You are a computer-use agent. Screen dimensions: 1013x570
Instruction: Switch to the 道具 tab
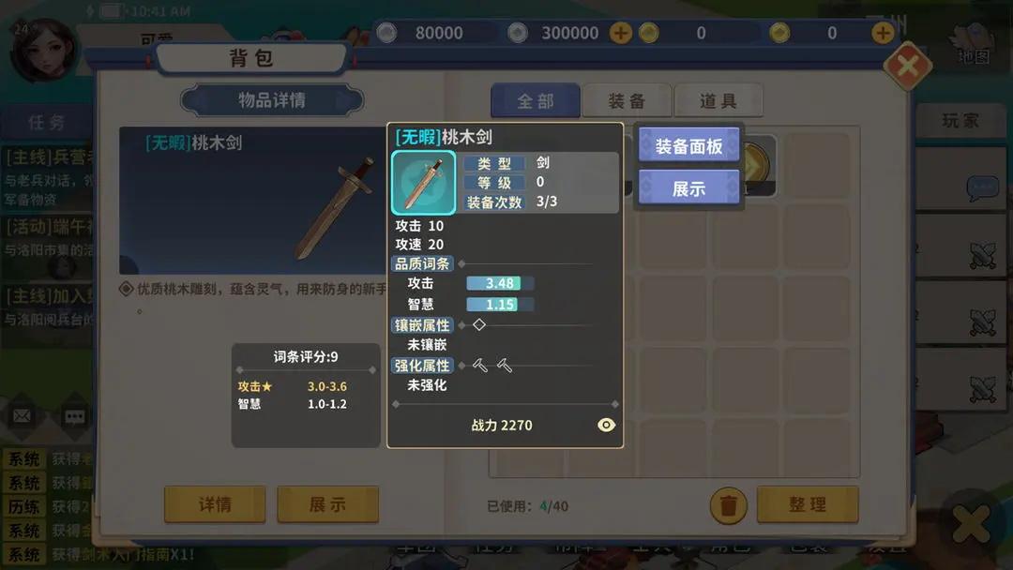tap(718, 100)
